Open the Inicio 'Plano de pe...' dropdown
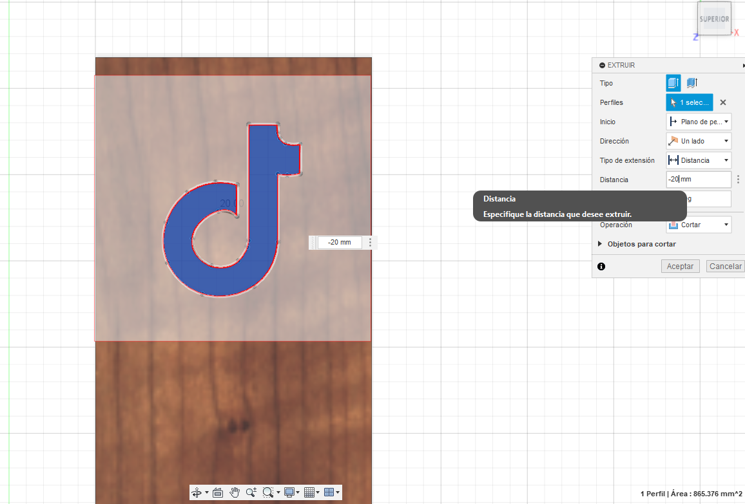Viewport: 745px width, 504px height. (699, 122)
